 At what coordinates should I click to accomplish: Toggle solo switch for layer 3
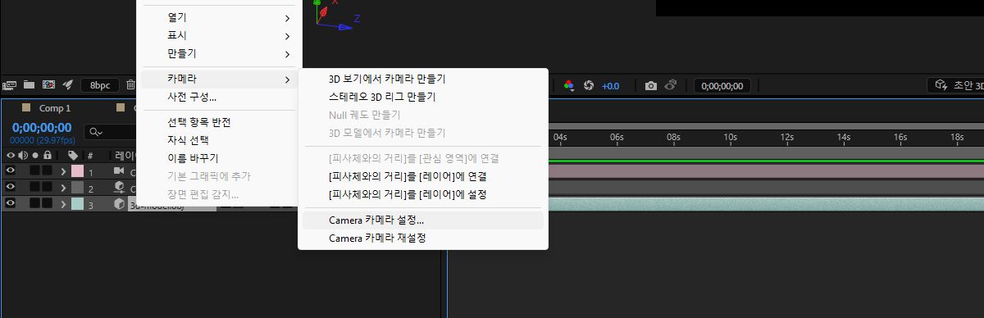(x=35, y=203)
